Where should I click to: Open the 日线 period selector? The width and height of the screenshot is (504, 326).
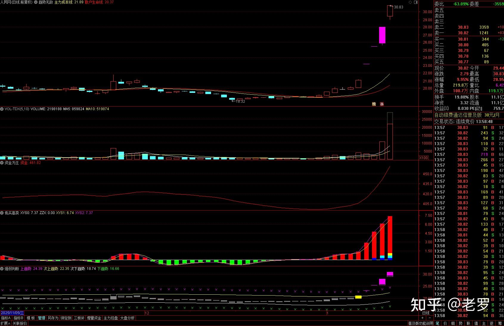click(x=426, y=313)
